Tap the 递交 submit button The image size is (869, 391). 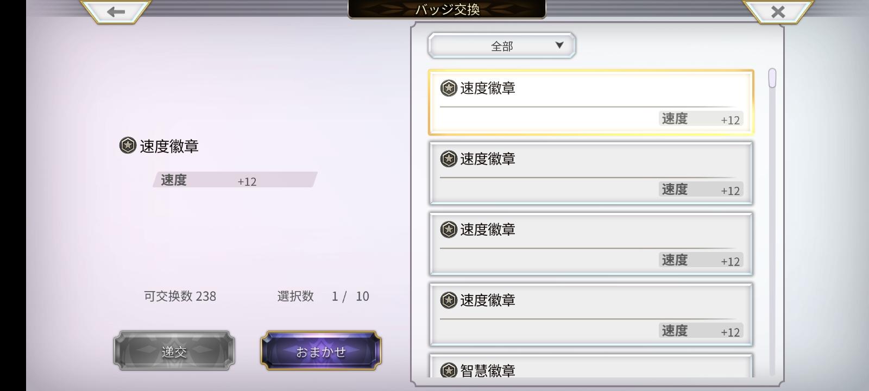(174, 351)
